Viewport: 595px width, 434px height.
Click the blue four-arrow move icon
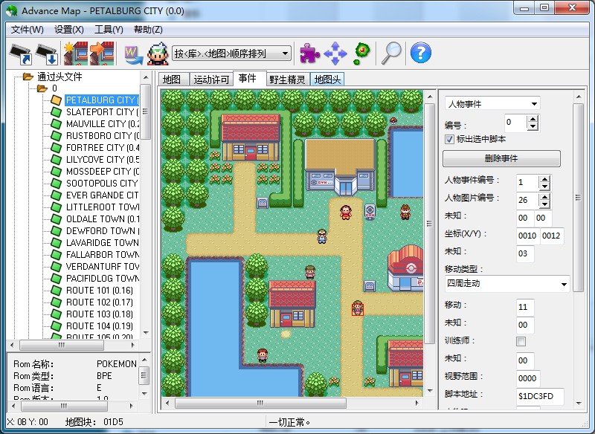coord(335,54)
